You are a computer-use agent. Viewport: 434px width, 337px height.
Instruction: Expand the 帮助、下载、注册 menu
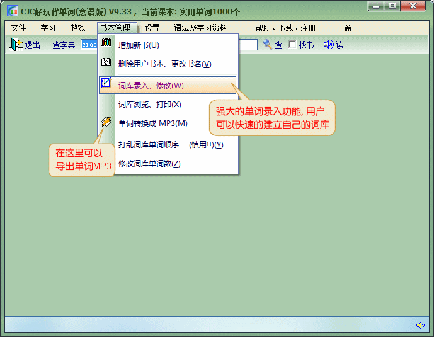[x=285, y=28]
